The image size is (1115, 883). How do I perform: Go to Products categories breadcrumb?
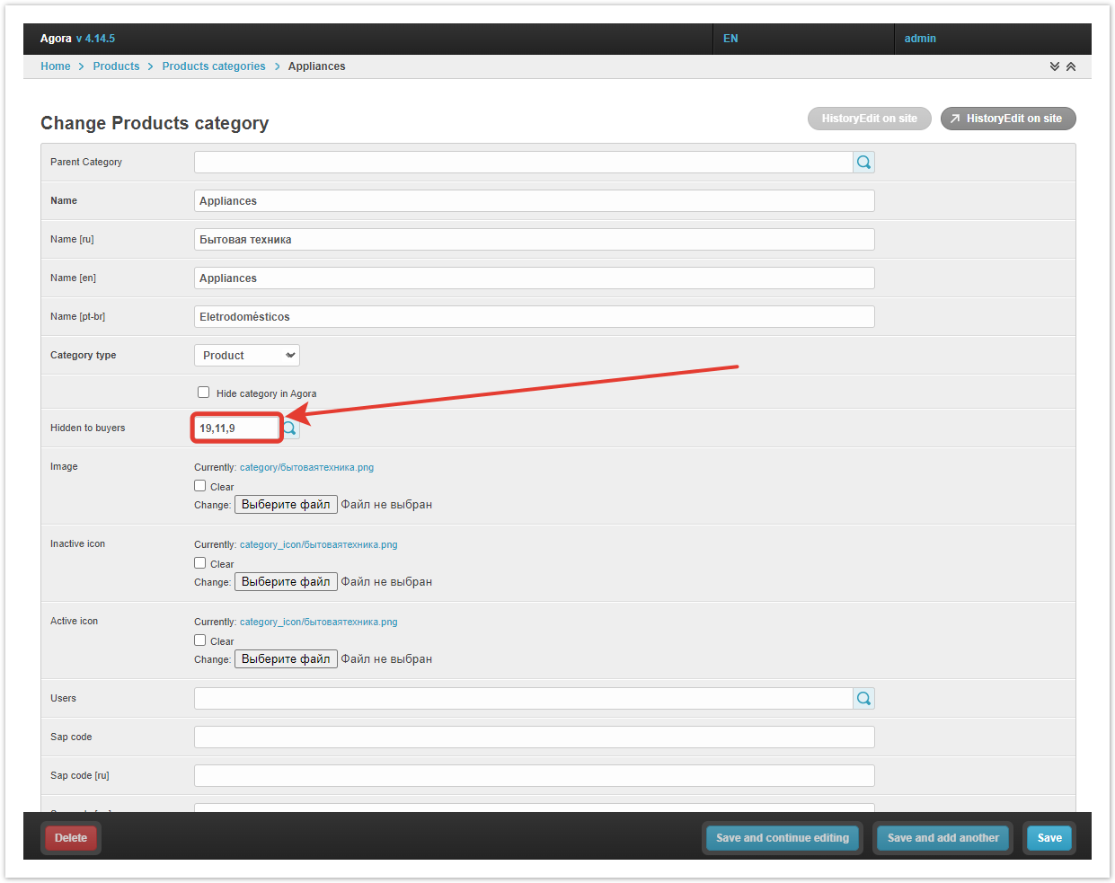[x=214, y=66]
